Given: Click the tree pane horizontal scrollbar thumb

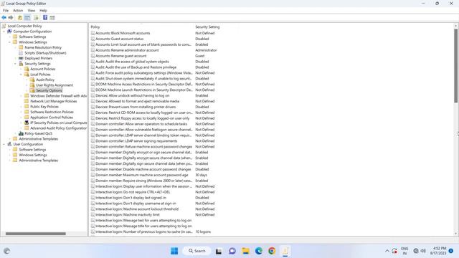Looking at the screenshot, I should (35, 234).
